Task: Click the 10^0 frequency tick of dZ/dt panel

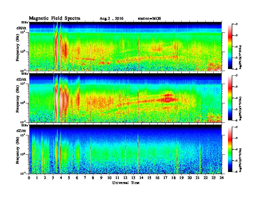Action: click(x=23, y=154)
